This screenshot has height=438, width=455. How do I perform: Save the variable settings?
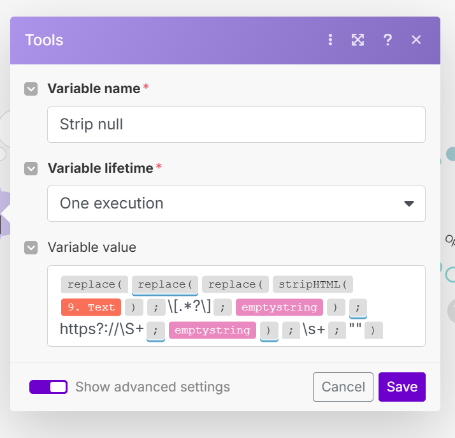[401, 387]
